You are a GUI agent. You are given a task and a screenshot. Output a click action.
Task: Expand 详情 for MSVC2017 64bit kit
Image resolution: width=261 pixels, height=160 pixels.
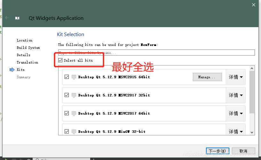coord(236,113)
